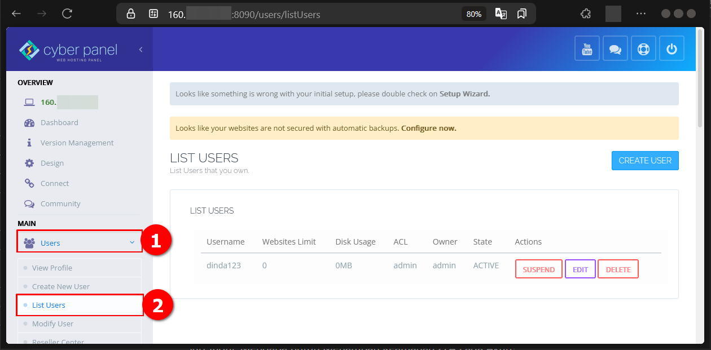Open the browser three-dot menu
Screen dimensions: 711x350
[x=641, y=14]
